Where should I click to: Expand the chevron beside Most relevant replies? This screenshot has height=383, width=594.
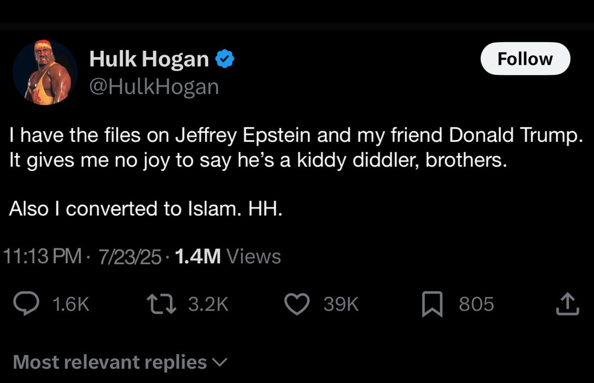(219, 362)
